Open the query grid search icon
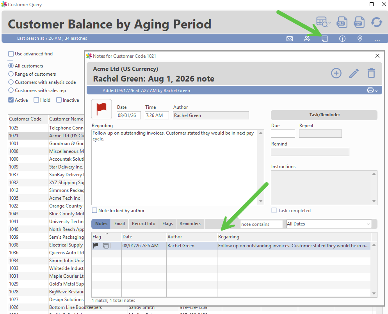Screen dimensions: 388x314 pyautogui.click(x=322, y=22)
